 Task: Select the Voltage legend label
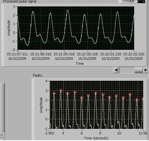point(128,1)
